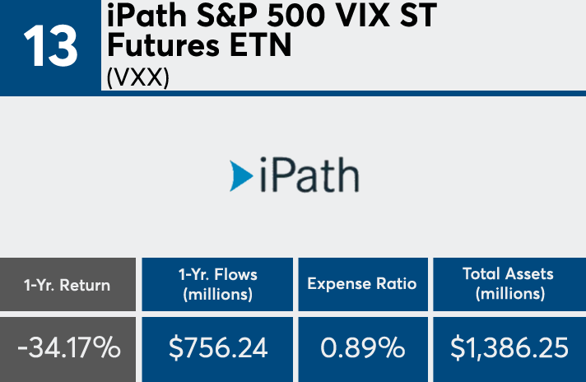Image resolution: width=586 pixels, height=382 pixels.
Task: Click the 1-Yr. Flows (millions) header
Action: pyautogui.click(x=217, y=284)
